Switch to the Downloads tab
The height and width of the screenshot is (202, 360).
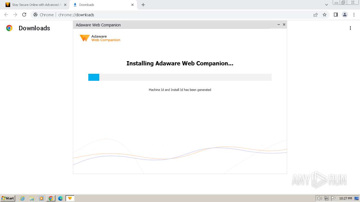pyautogui.click(x=103, y=5)
